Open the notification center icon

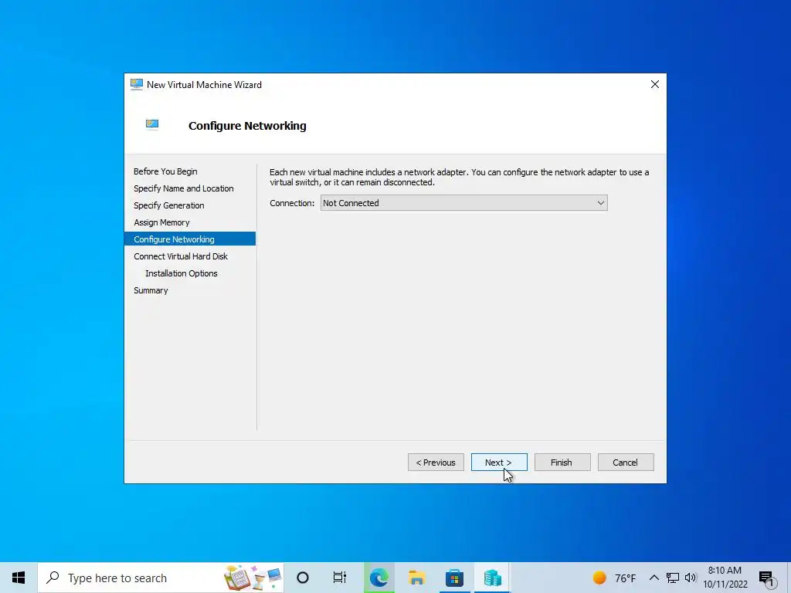click(766, 578)
